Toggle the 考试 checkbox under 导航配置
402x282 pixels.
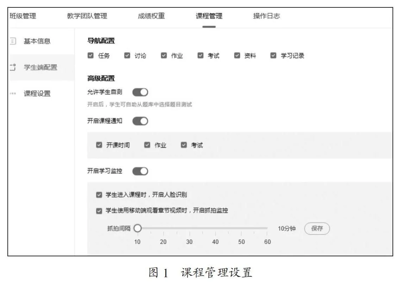click(x=200, y=55)
